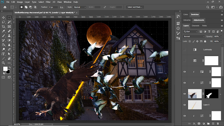Switch to the Swatches panel tab
This screenshot has height=126, width=224.
pyautogui.click(x=195, y=14)
